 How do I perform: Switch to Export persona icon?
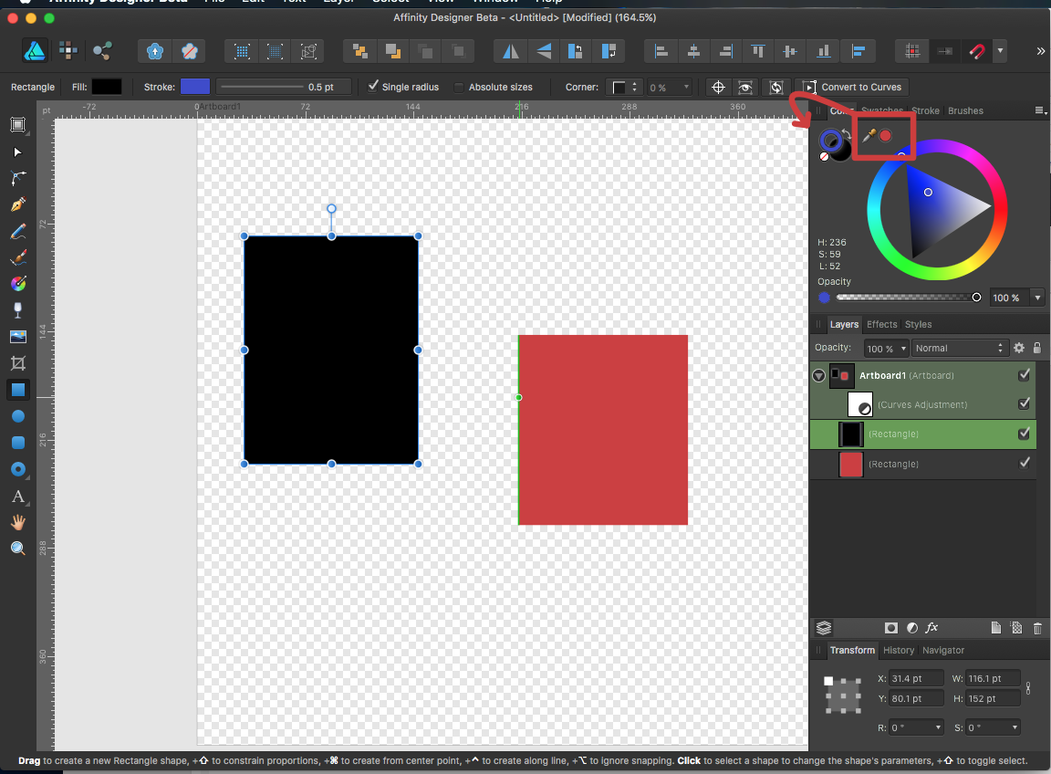(102, 51)
